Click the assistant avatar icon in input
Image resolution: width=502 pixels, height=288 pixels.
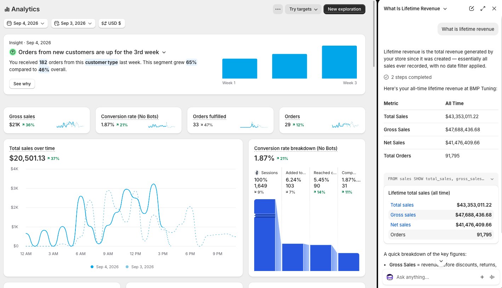tap(390, 277)
